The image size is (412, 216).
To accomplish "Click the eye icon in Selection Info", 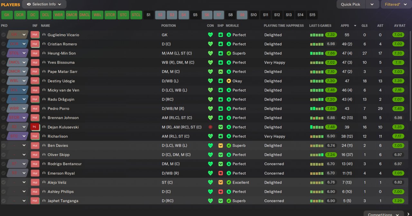I will pos(29,4).
